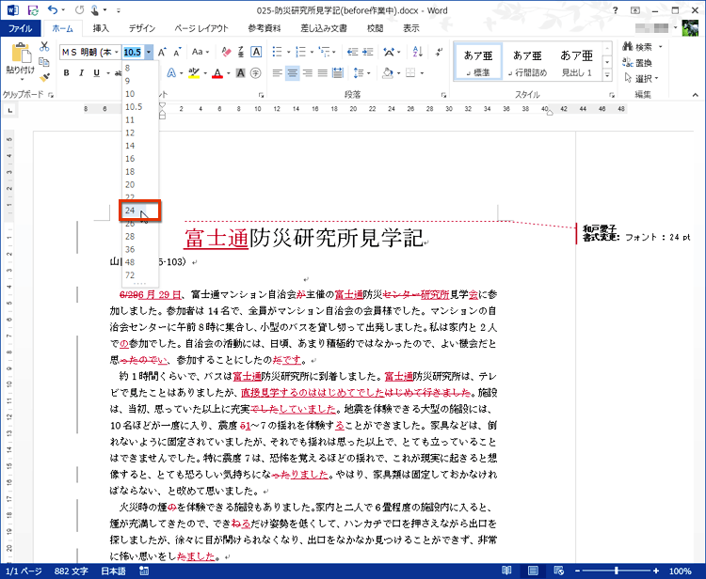706x579 pixels.
Task: Open the References tab
Action: tap(265, 28)
